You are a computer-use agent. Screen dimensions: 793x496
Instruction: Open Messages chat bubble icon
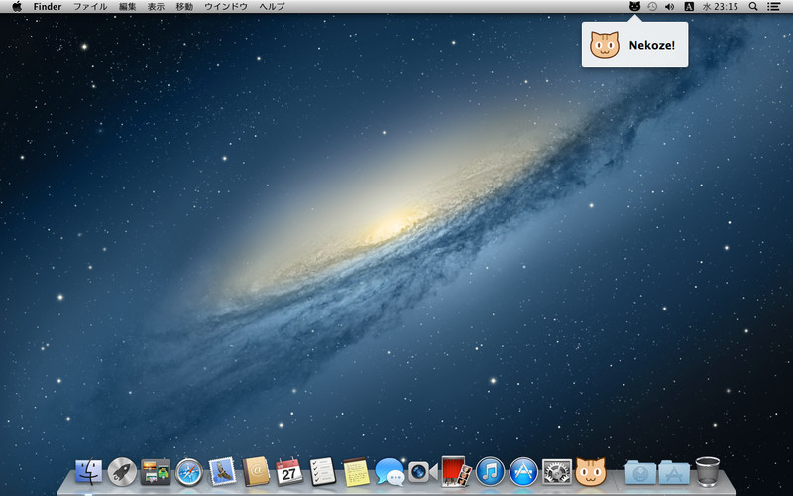[x=390, y=472]
